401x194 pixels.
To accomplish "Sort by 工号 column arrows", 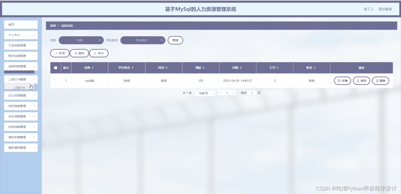I will pos(278,68).
